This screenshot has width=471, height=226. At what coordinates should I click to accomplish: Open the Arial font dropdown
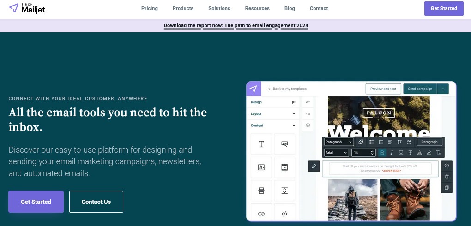337,153
